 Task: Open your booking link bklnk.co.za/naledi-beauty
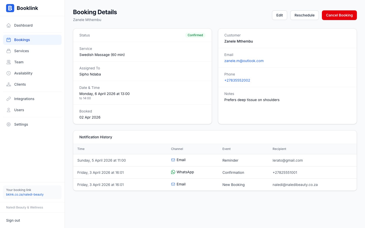coord(25,195)
